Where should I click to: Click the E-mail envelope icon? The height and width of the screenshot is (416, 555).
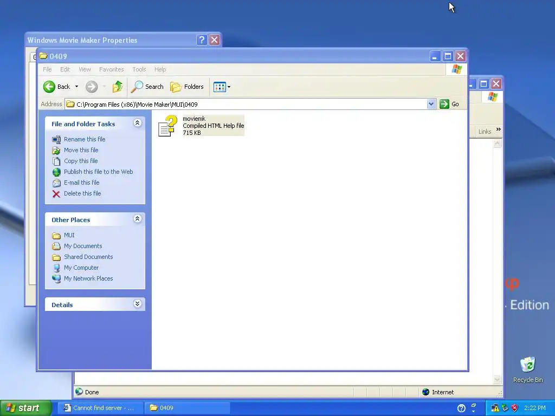56,183
